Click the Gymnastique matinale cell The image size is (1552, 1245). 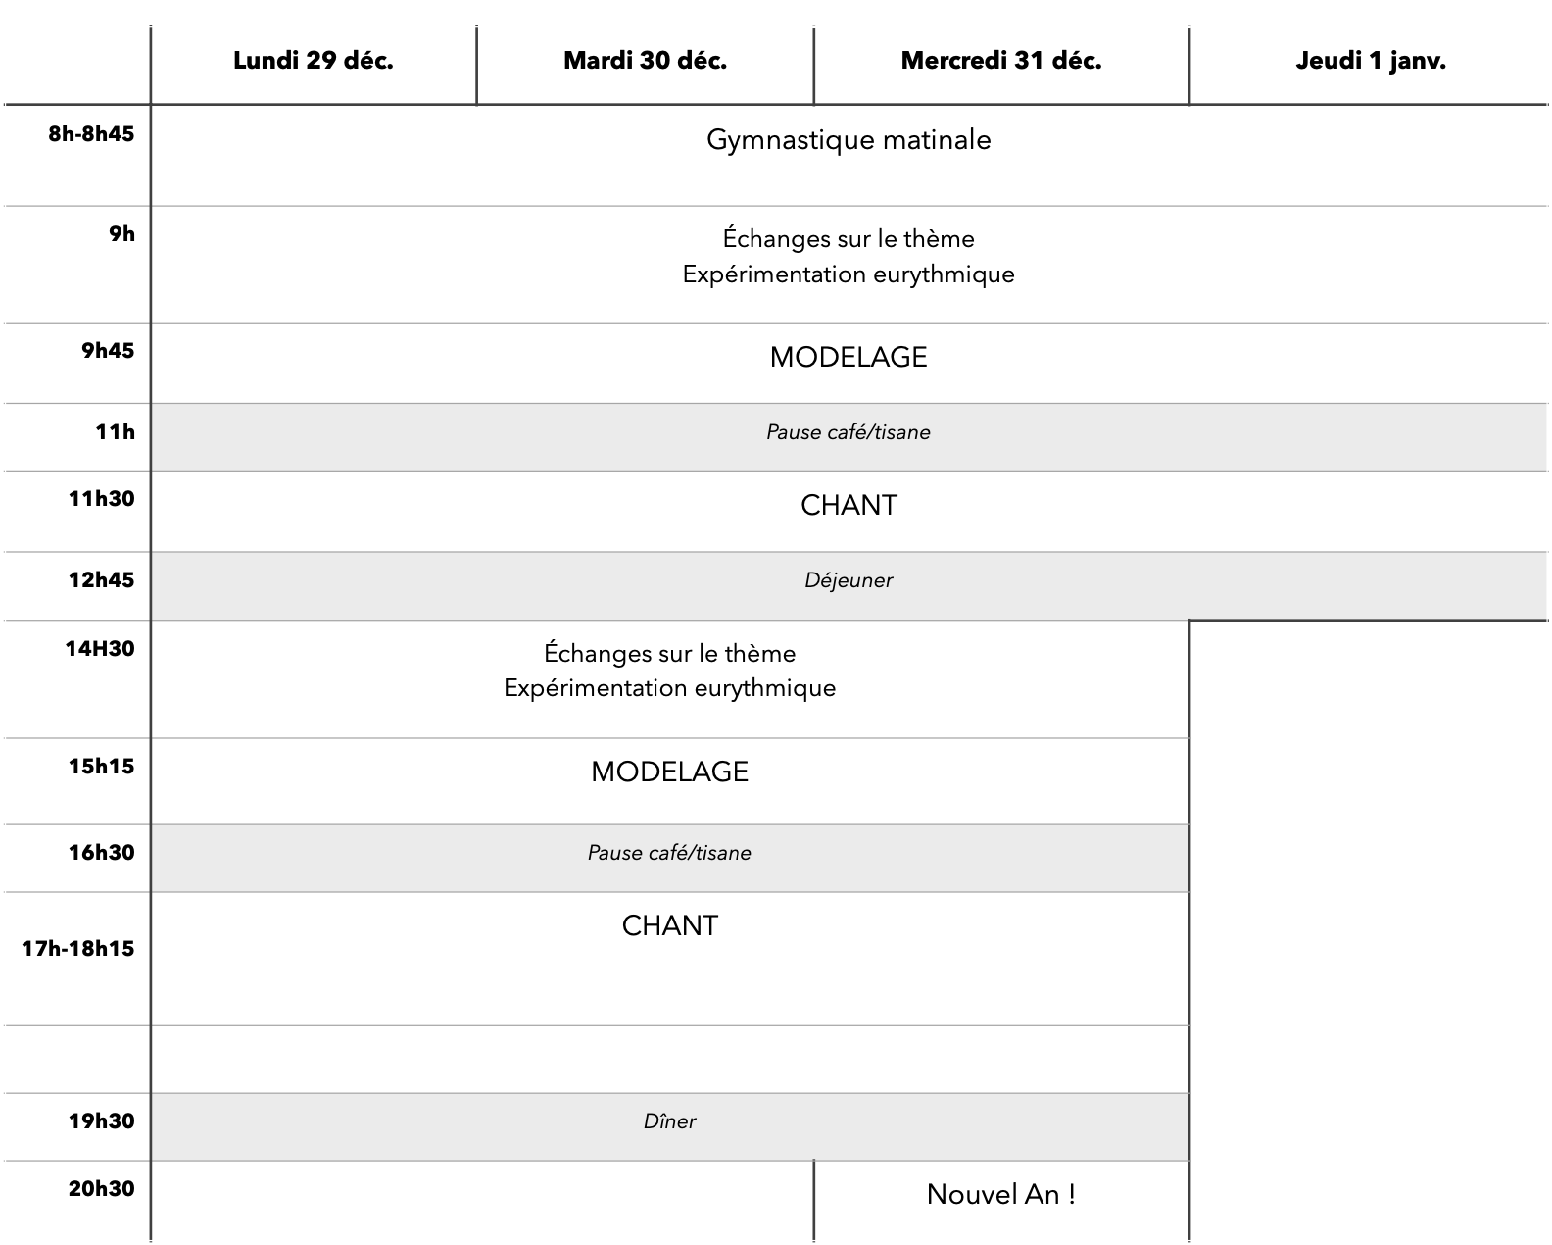[x=849, y=140]
